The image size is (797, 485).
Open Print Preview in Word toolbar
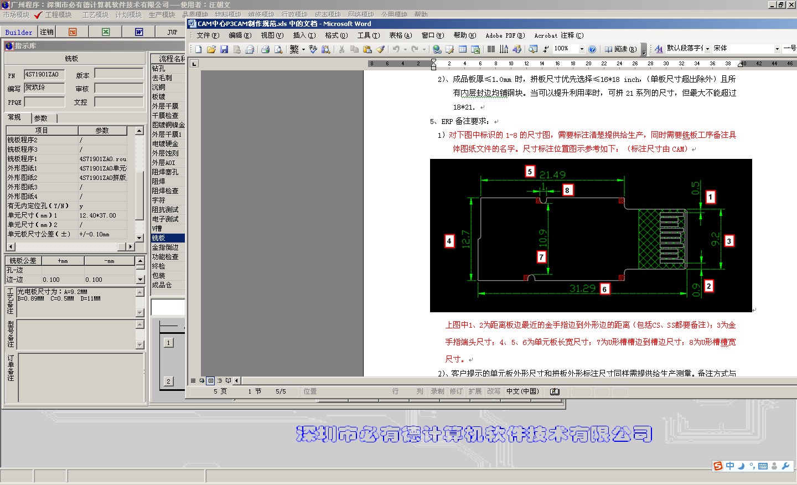pos(278,49)
